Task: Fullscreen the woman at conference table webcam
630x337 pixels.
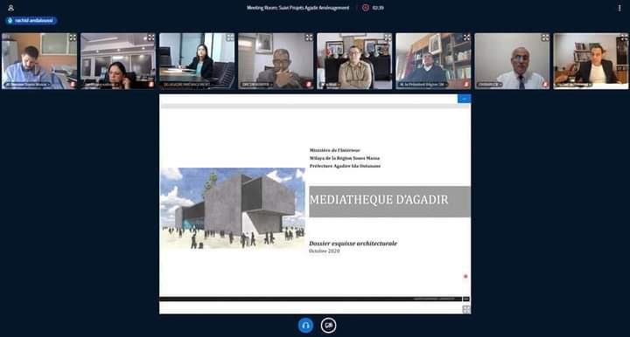Action: pyautogui.click(x=230, y=38)
